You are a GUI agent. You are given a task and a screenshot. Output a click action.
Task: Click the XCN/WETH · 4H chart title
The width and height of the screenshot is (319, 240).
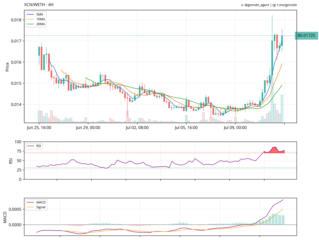39,5
